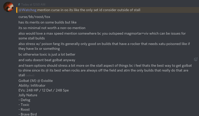The height and width of the screenshot is (116, 199).
Task: Open the profile of user avatar
Action: 8,7
